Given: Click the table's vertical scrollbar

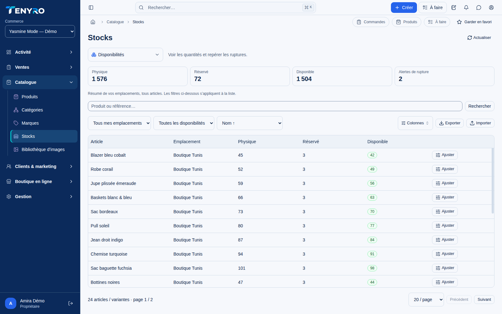Looking at the screenshot, I should pos(493,181).
